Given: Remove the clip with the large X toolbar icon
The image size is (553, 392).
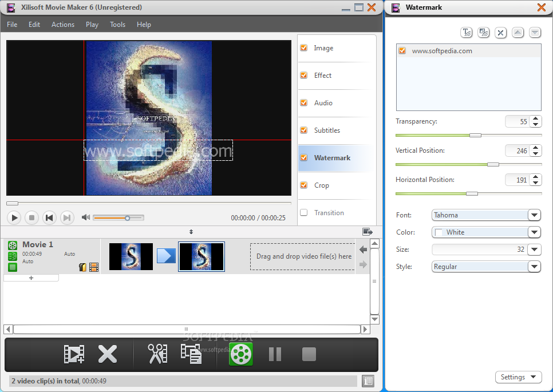Looking at the screenshot, I should (x=108, y=354).
